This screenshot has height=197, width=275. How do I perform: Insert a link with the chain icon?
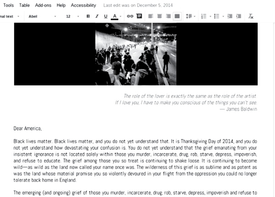[x=130, y=16]
